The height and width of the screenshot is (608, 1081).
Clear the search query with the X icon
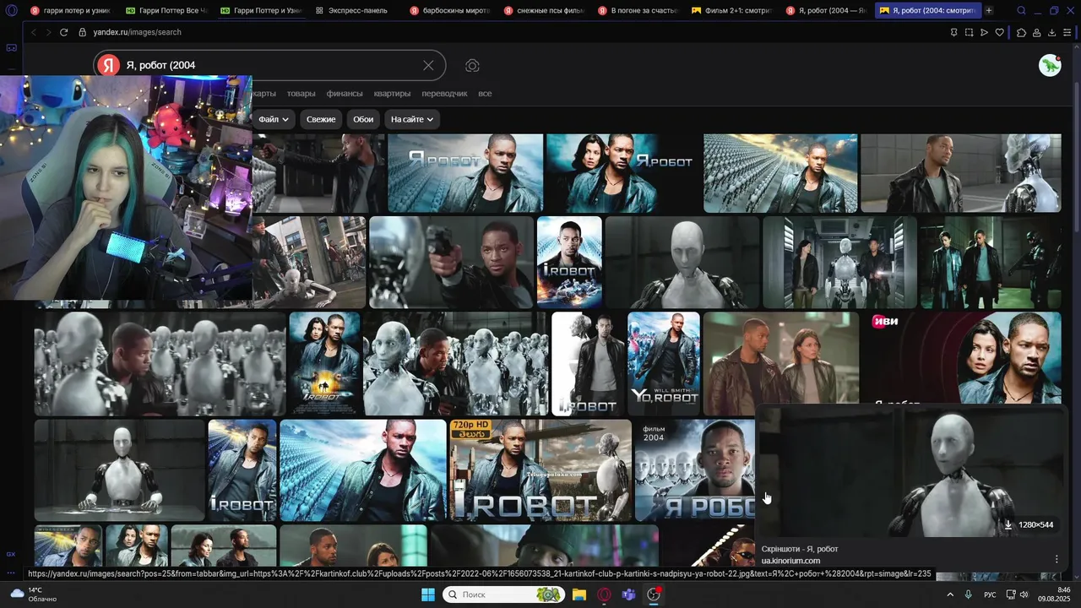point(428,65)
